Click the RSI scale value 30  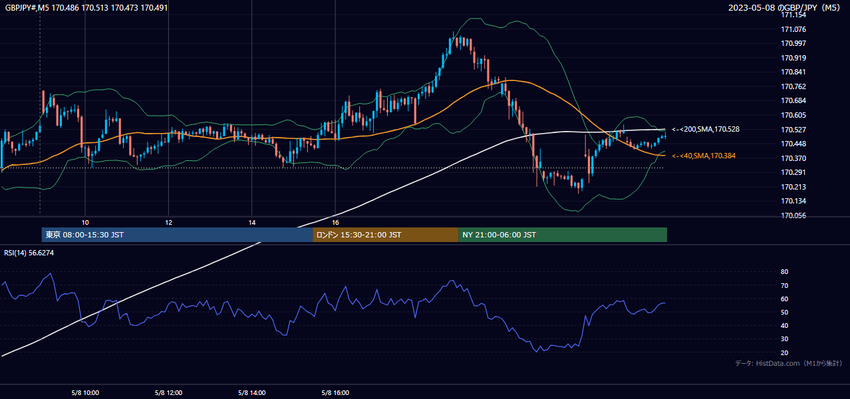tap(784, 339)
